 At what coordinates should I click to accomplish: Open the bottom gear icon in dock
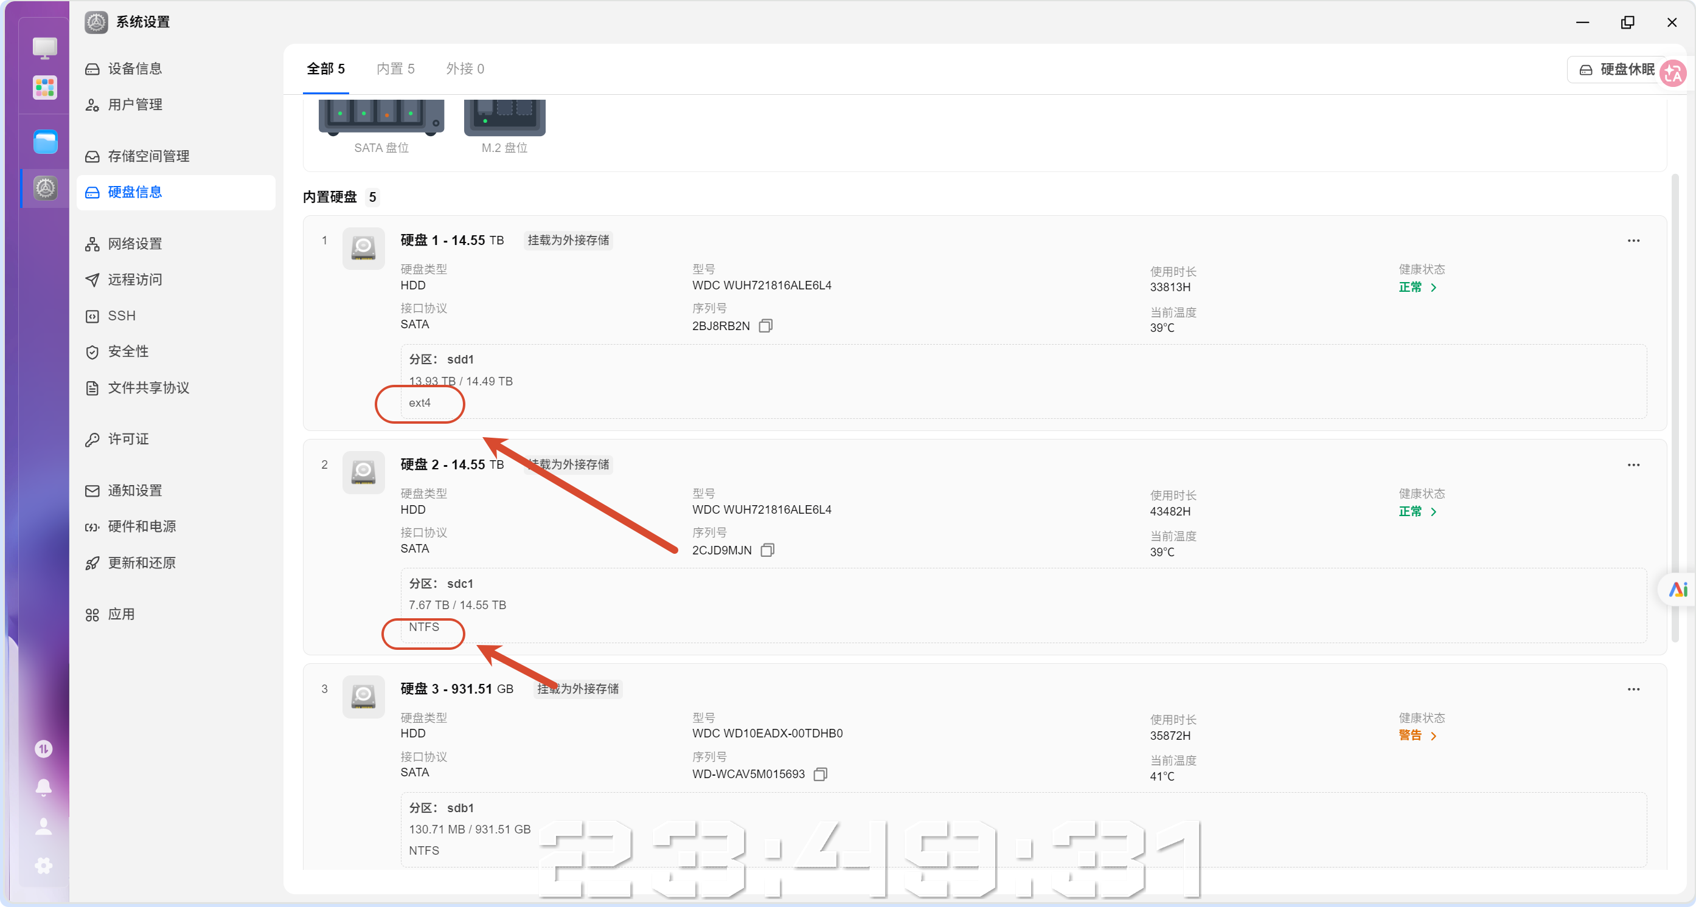click(43, 865)
